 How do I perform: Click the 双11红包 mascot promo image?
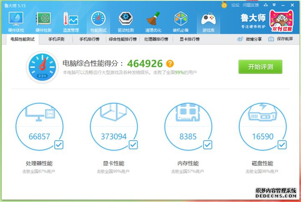282,21
